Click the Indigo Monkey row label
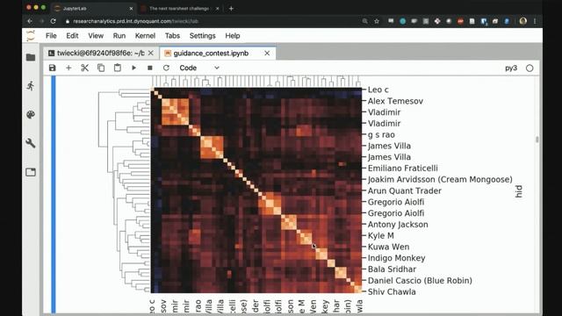562x316 pixels. point(396,258)
